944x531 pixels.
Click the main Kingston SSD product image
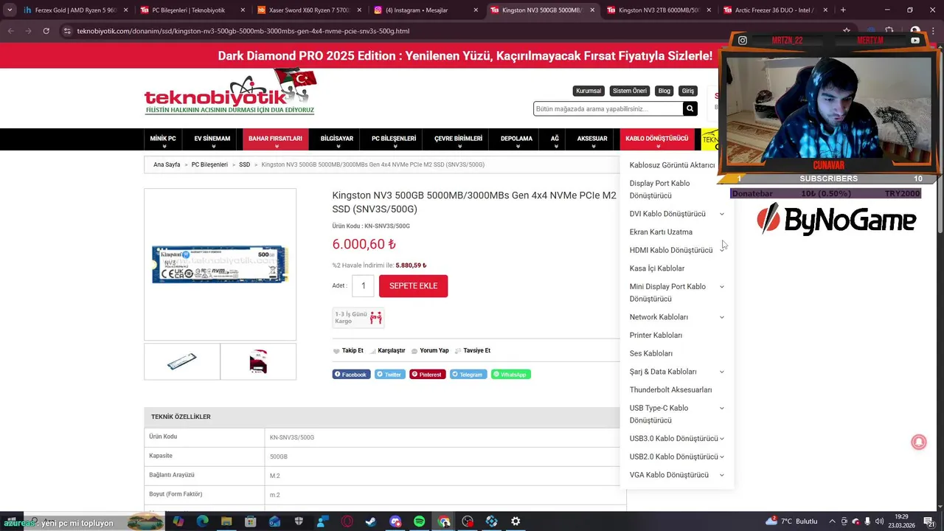coord(220,264)
